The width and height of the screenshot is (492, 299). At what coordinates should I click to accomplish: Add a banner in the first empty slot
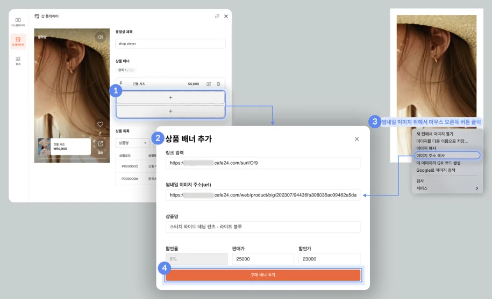170,98
